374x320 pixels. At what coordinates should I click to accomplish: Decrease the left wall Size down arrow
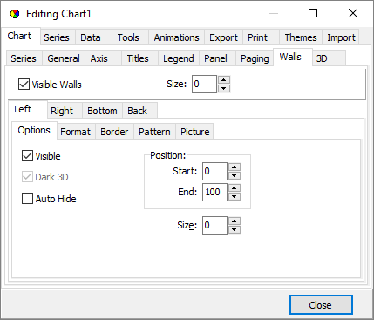click(x=235, y=230)
